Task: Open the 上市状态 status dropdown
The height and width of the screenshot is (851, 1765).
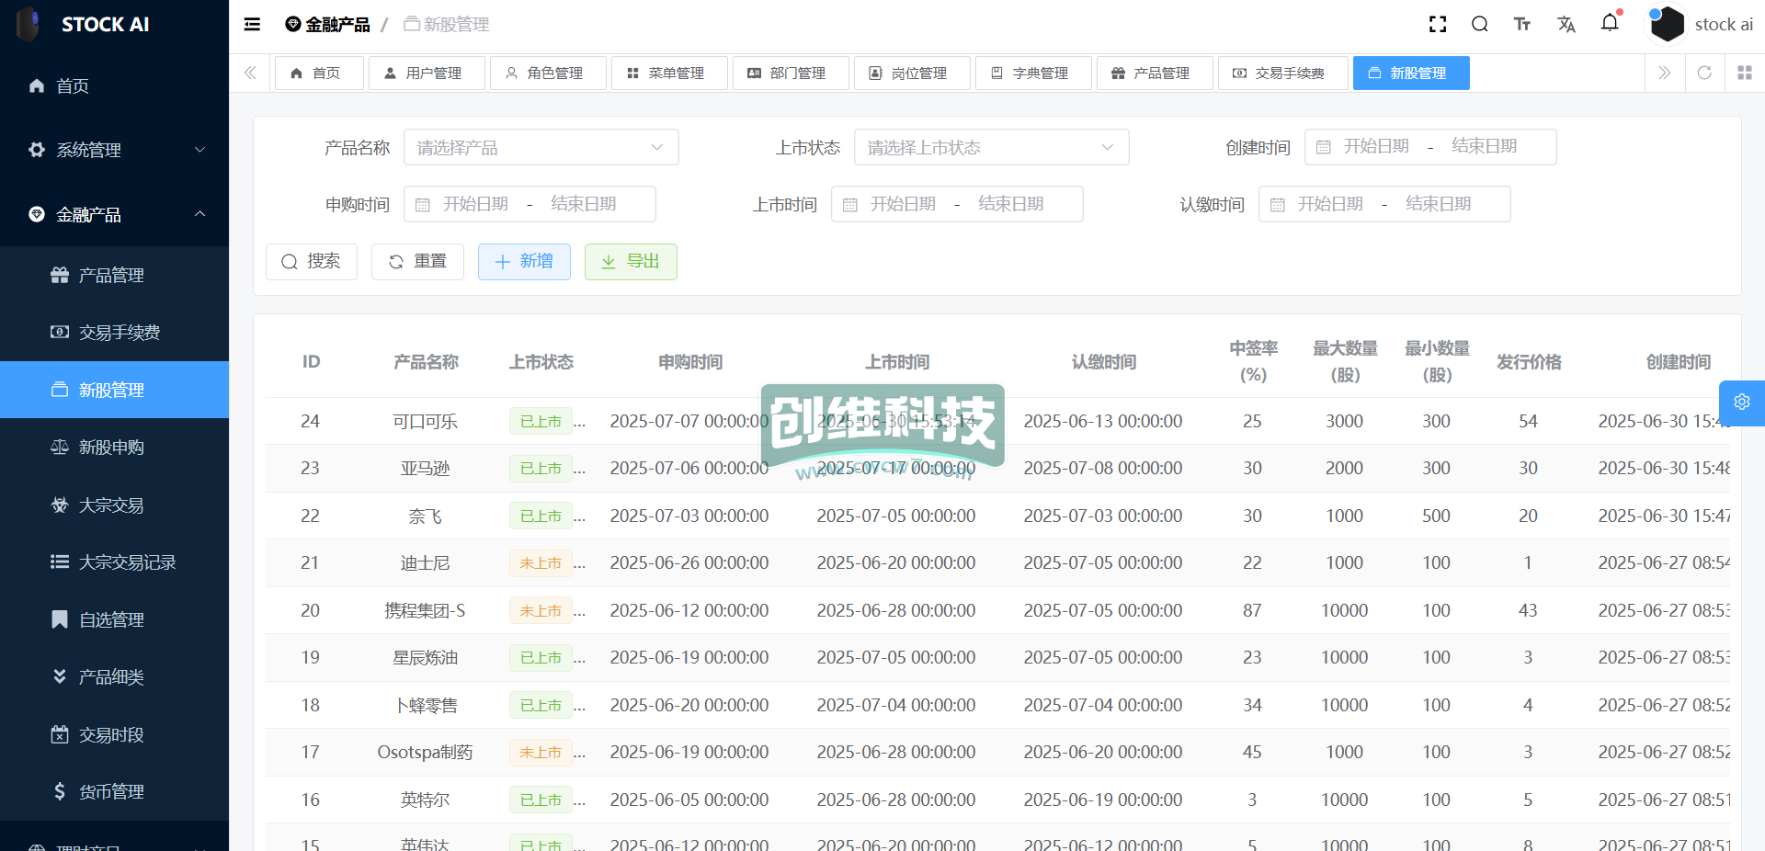Action: [x=991, y=147]
